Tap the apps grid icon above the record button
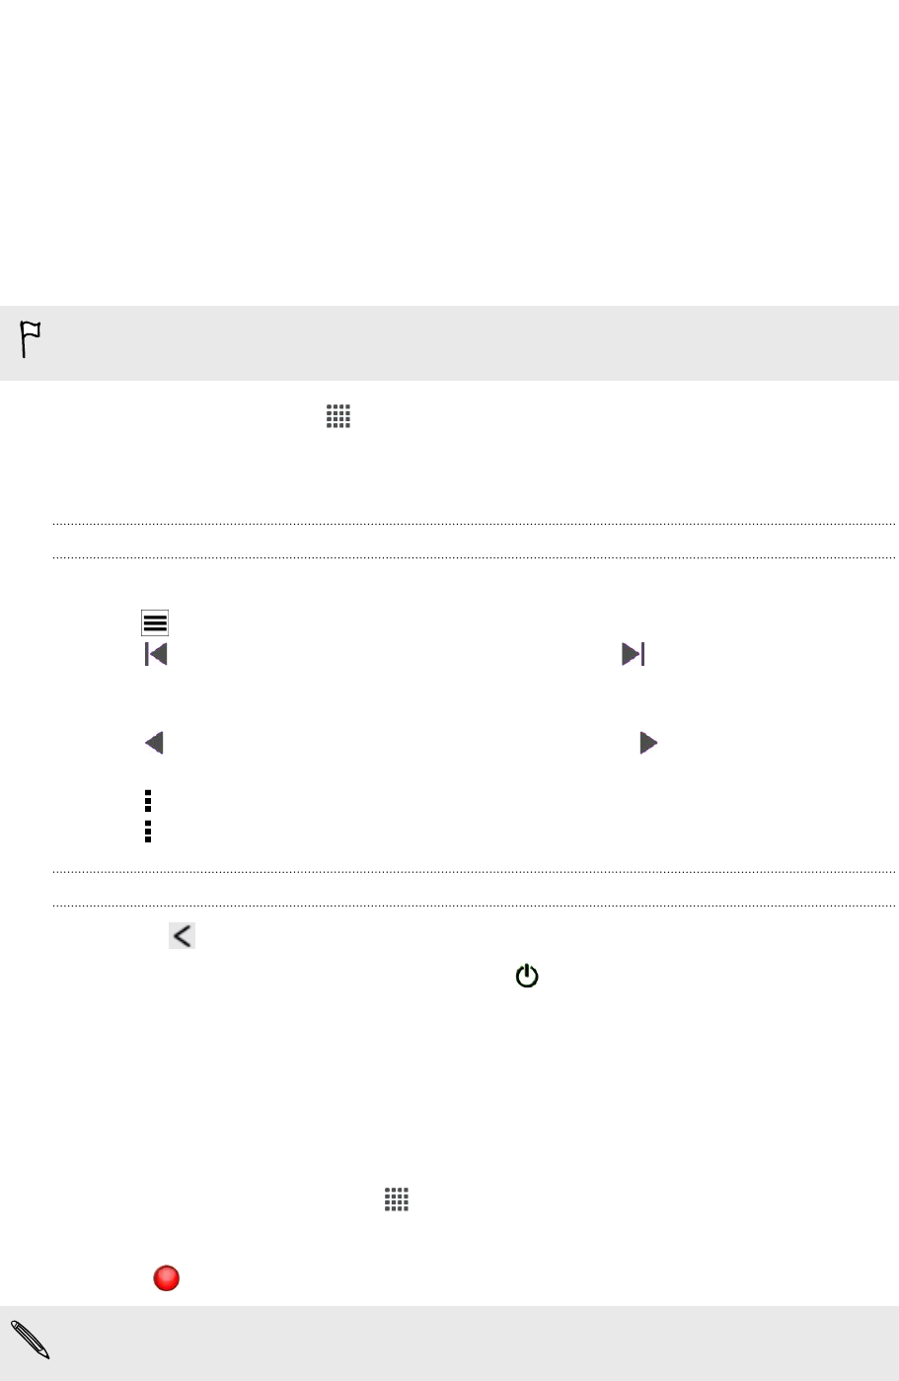The height and width of the screenshot is (1381, 899). pos(396,1199)
